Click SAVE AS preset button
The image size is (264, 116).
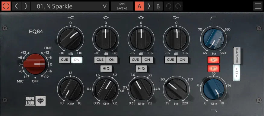click(x=122, y=8)
